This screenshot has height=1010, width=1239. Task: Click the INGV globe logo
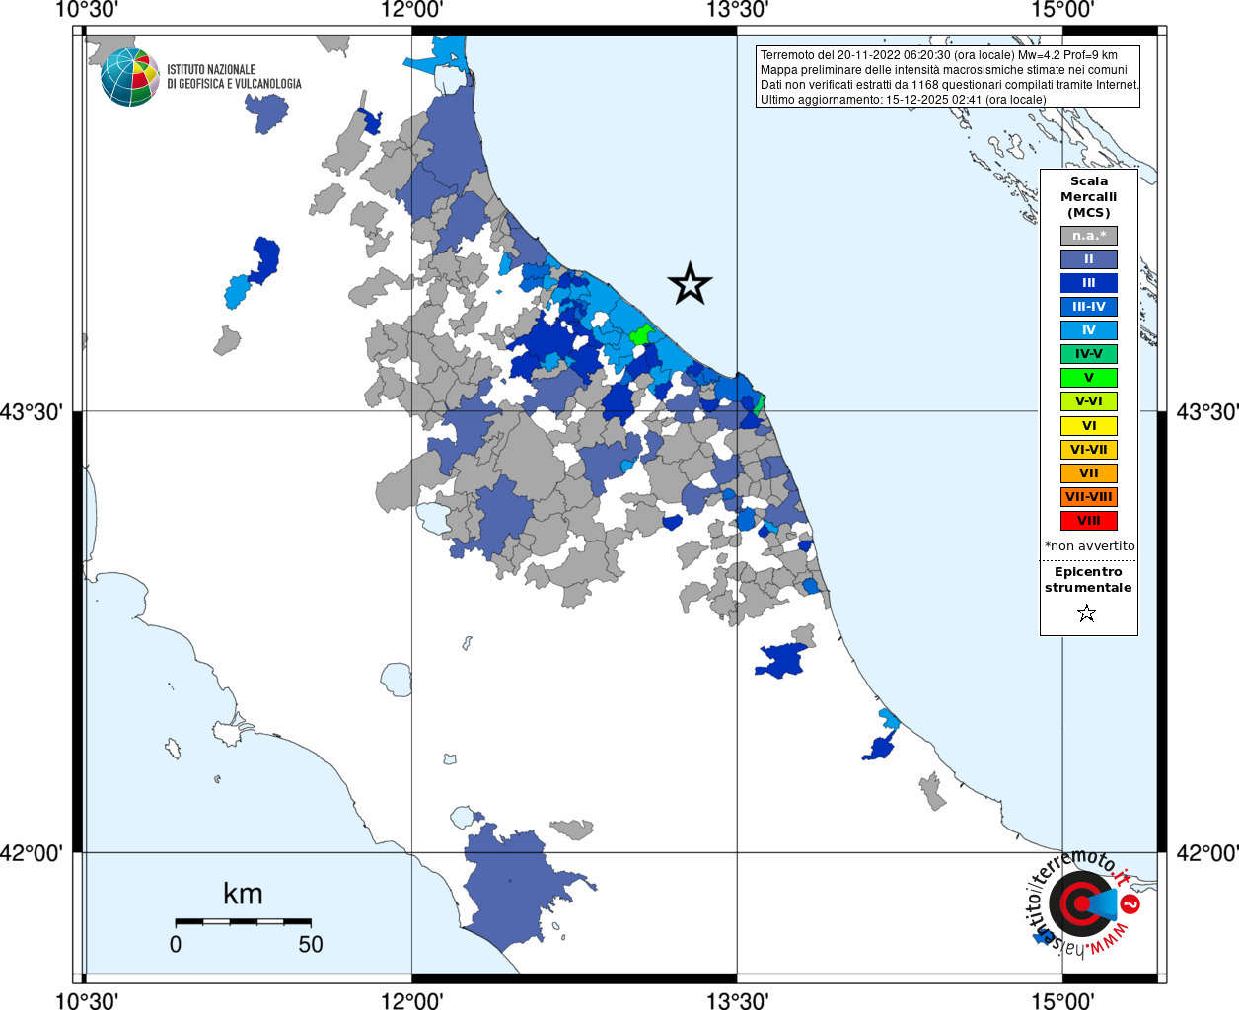pos(129,77)
